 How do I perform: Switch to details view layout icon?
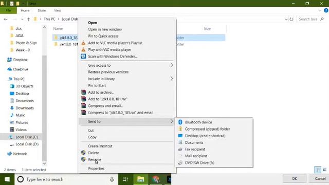click(318, 170)
